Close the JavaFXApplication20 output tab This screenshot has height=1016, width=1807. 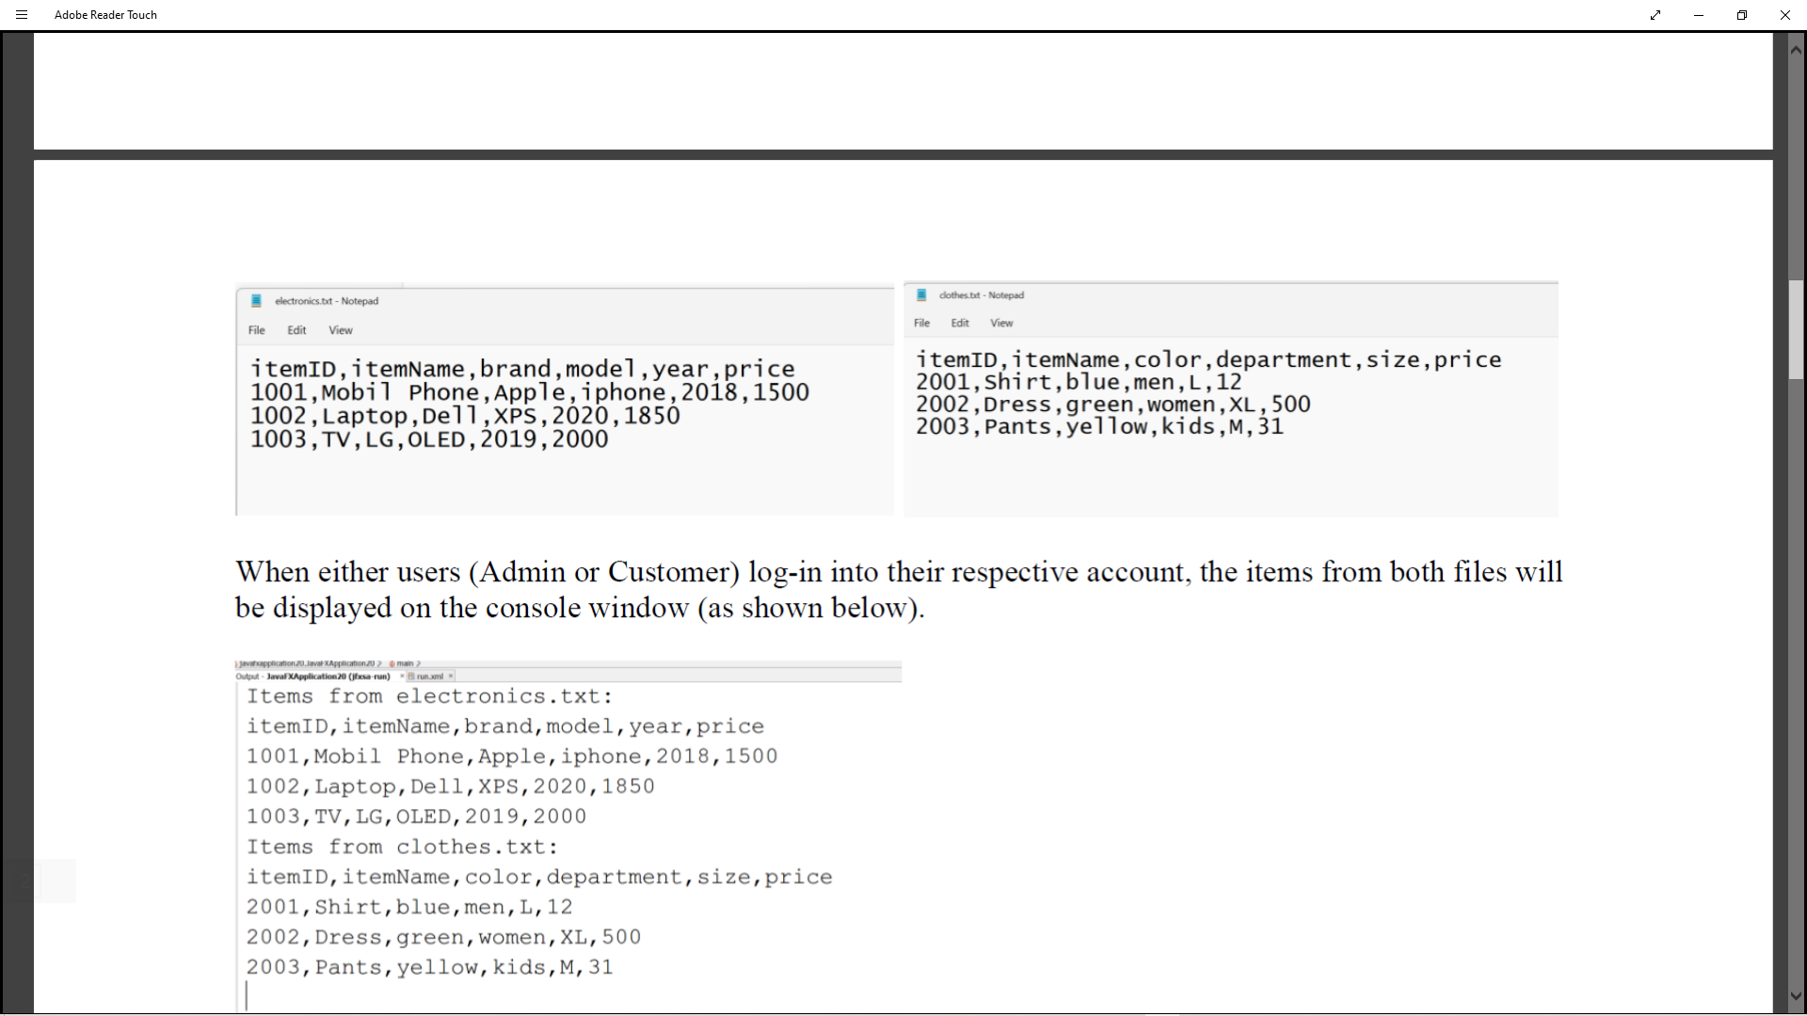click(x=402, y=675)
